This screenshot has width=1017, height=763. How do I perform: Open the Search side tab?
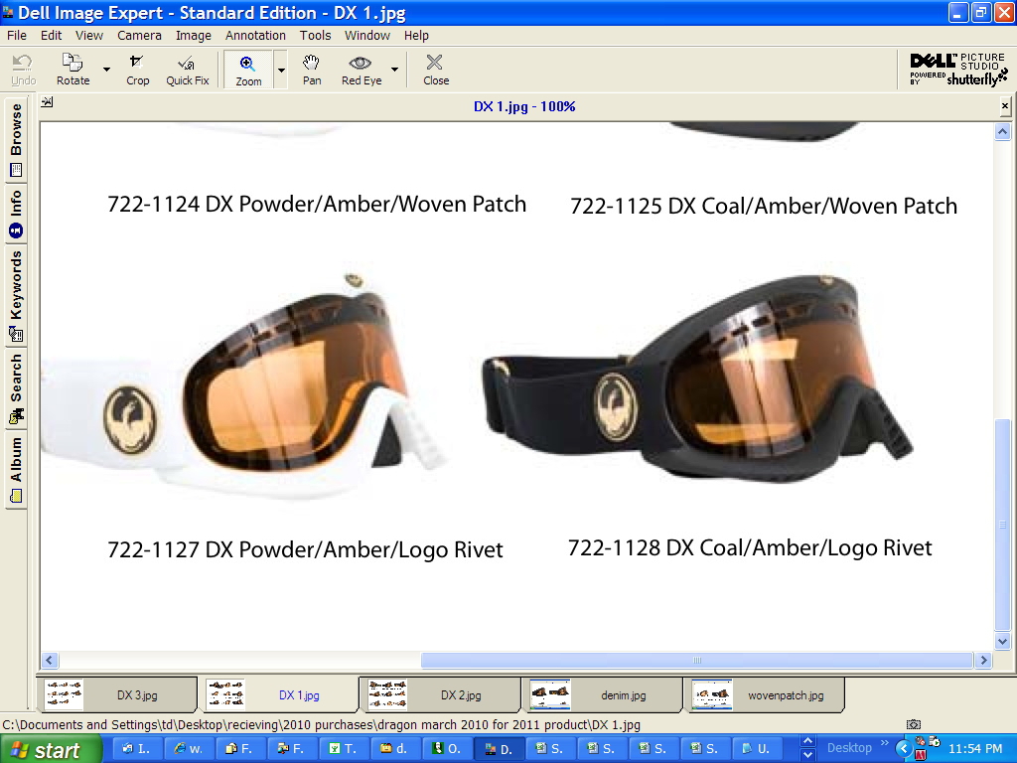click(16, 388)
